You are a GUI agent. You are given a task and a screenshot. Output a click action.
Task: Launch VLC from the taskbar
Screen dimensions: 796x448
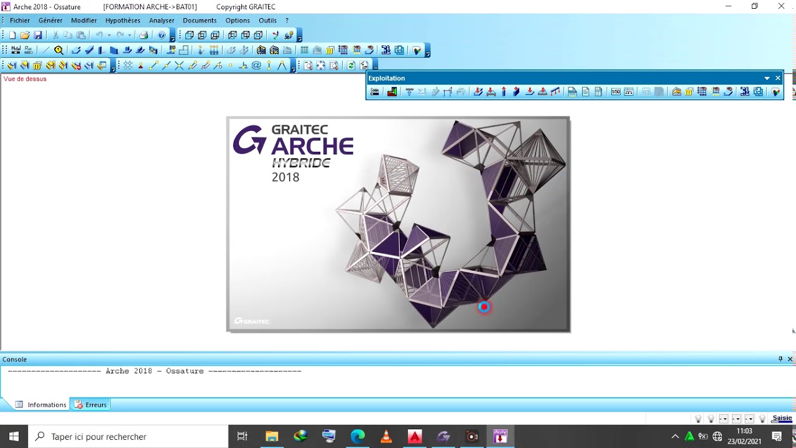click(386, 437)
